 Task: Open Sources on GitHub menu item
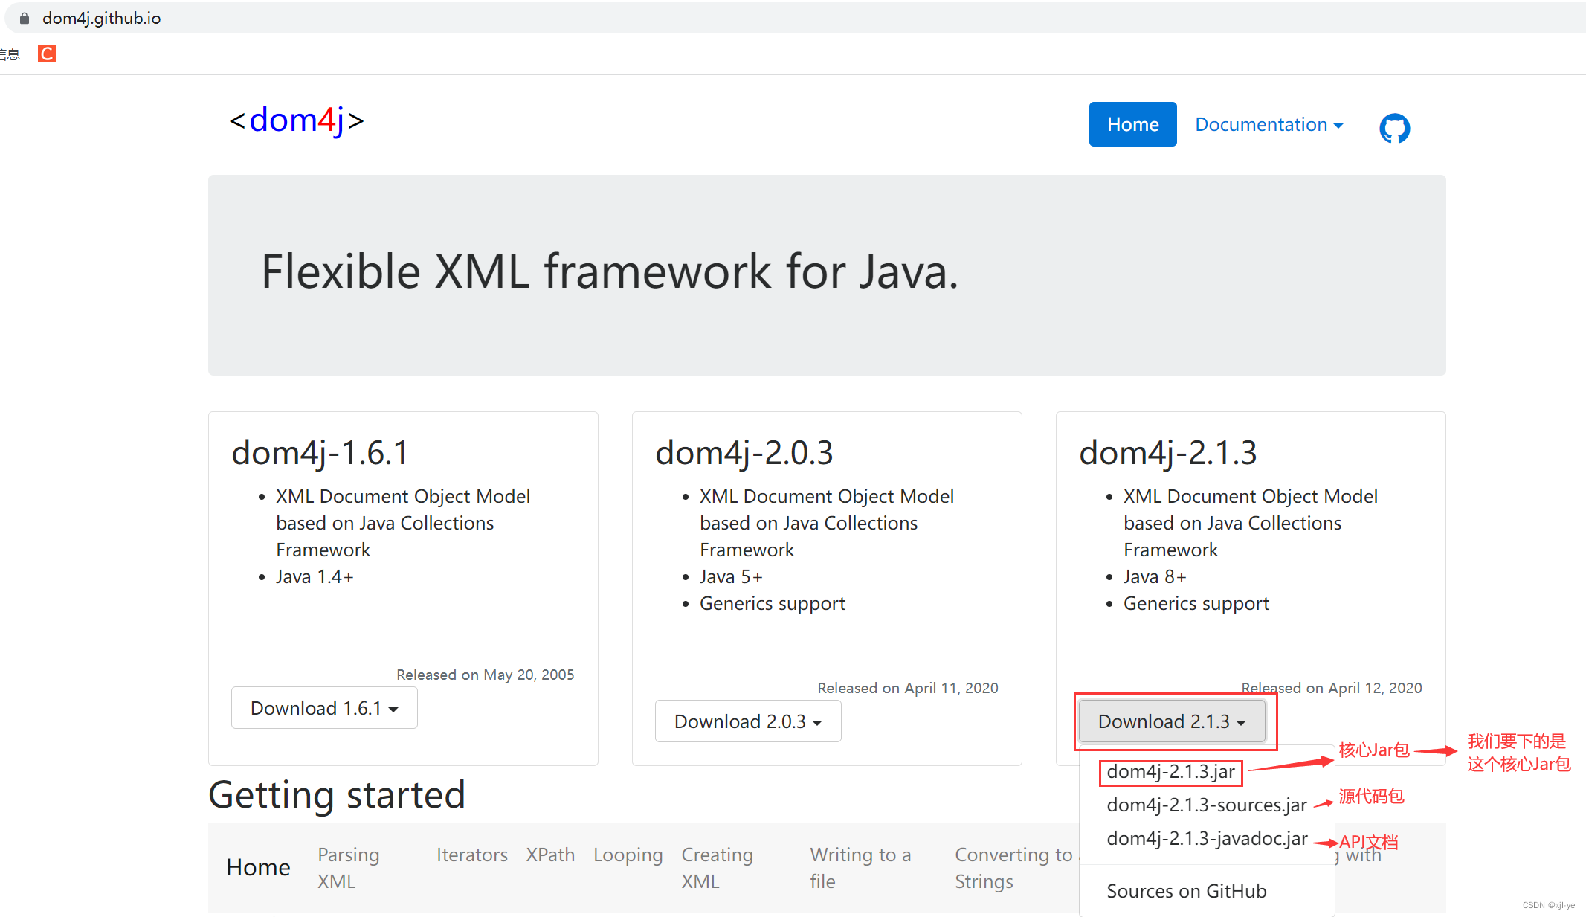[1186, 890]
